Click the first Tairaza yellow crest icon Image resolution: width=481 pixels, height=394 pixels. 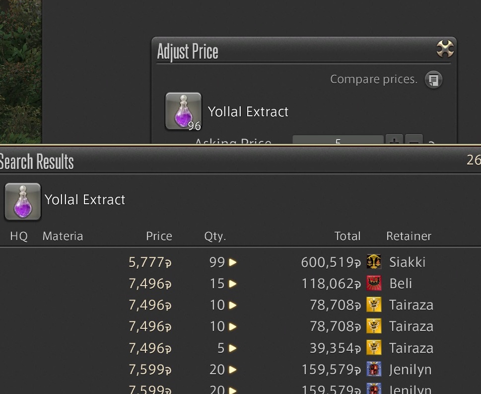coord(374,305)
